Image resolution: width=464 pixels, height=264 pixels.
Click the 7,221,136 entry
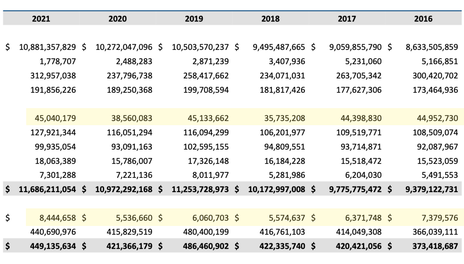(134, 175)
